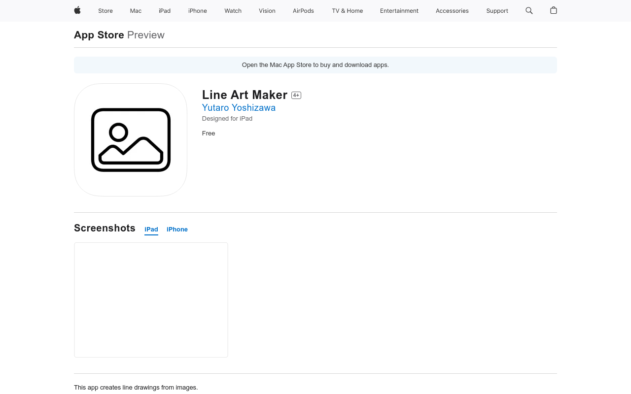Image resolution: width=631 pixels, height=394 pixels.
Task: Click the App Store heading link
Action: (x=99, y=35)
